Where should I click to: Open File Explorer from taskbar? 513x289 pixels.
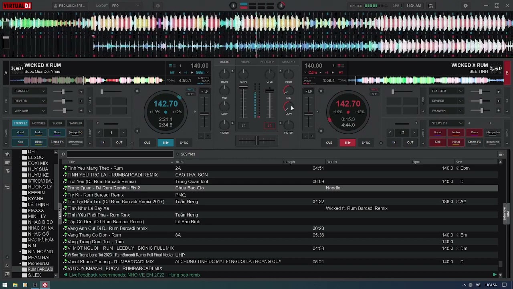click(15, 285)
